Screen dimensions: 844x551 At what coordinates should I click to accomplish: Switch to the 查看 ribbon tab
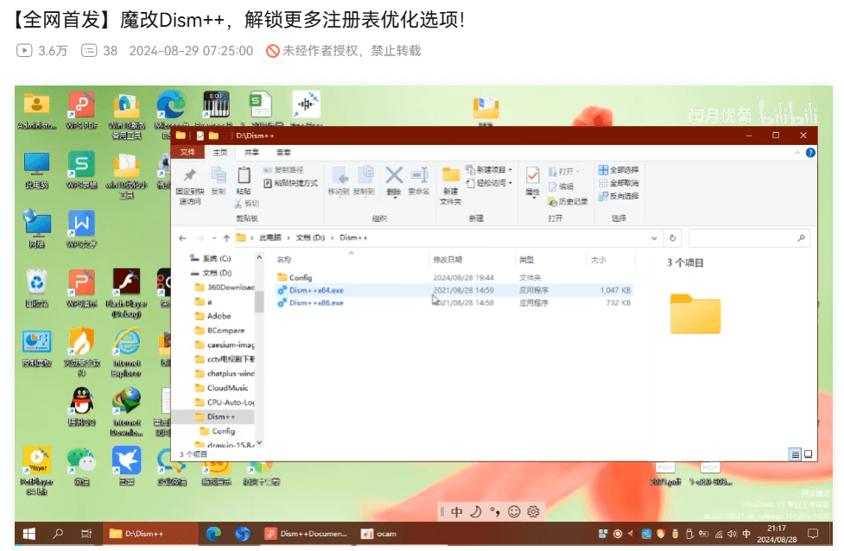tap(283, 153)
